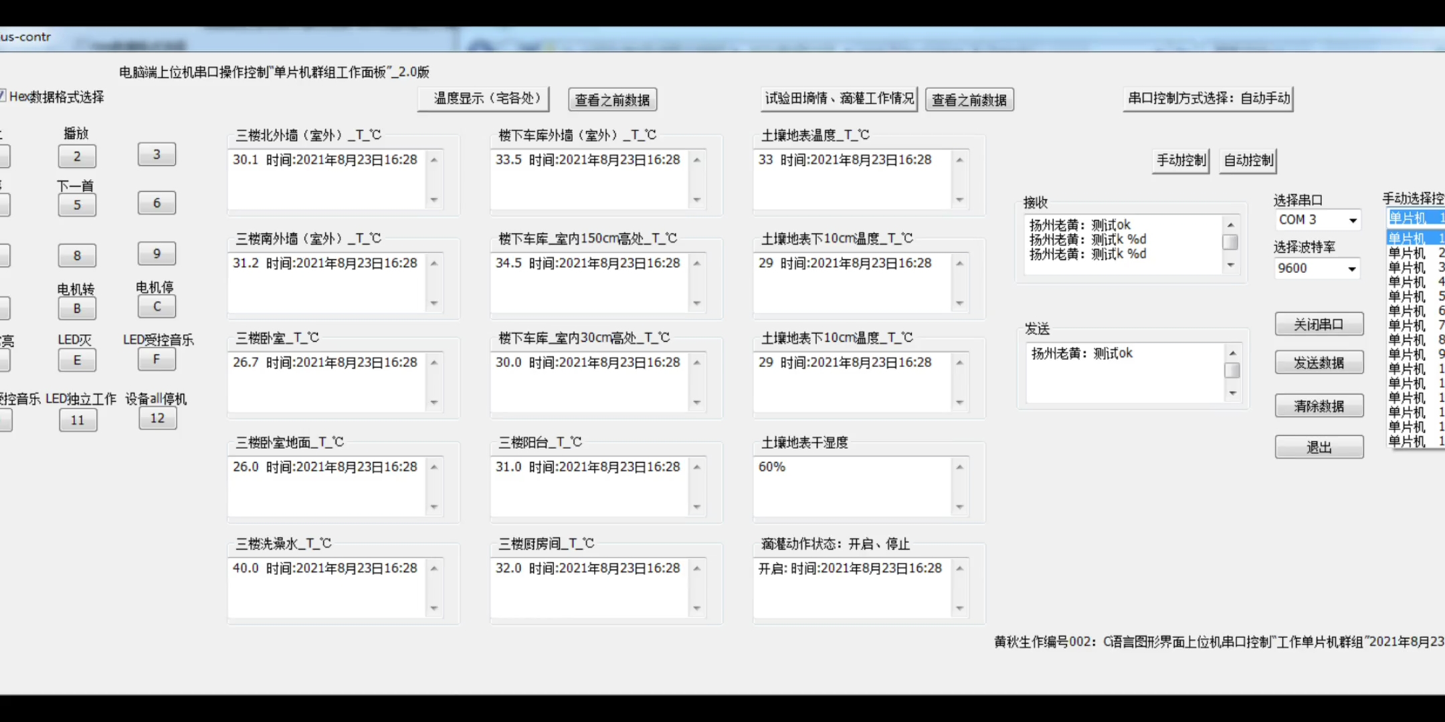Click the 发送数据 button
Screen dimensions: 1445x722
point(1319,363)
